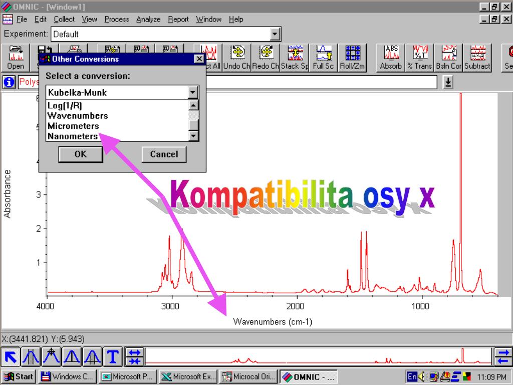The image size is (513, 385).
Task: Open the Report menu
Action: [x=178, y=20]
